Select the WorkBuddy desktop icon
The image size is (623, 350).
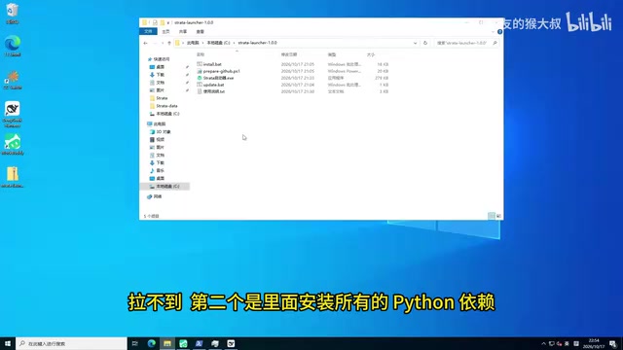13,145
